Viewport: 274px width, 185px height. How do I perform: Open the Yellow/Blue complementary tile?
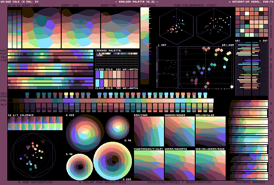tap(210, 131)
